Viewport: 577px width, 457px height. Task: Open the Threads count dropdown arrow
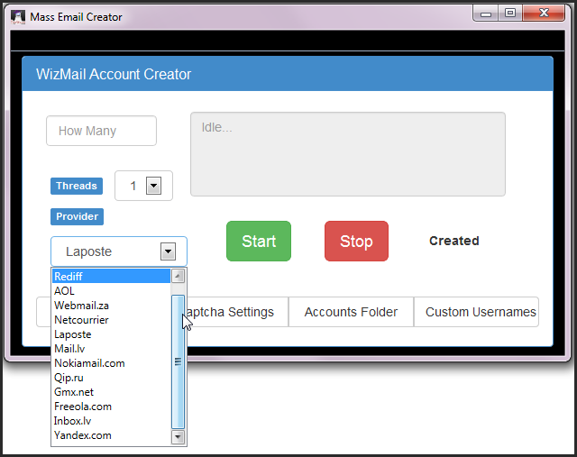(x=154, y=186)
